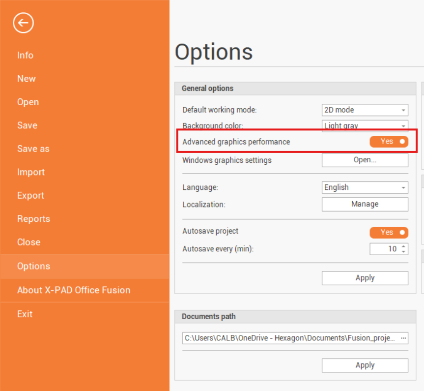Click the documents path browse ellipsis button
The image size is (424, 391).
[403, 338]
